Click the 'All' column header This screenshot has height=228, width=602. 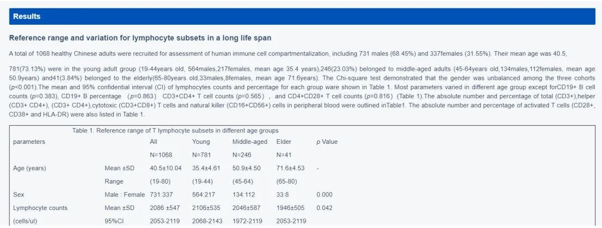pos(153,142)
